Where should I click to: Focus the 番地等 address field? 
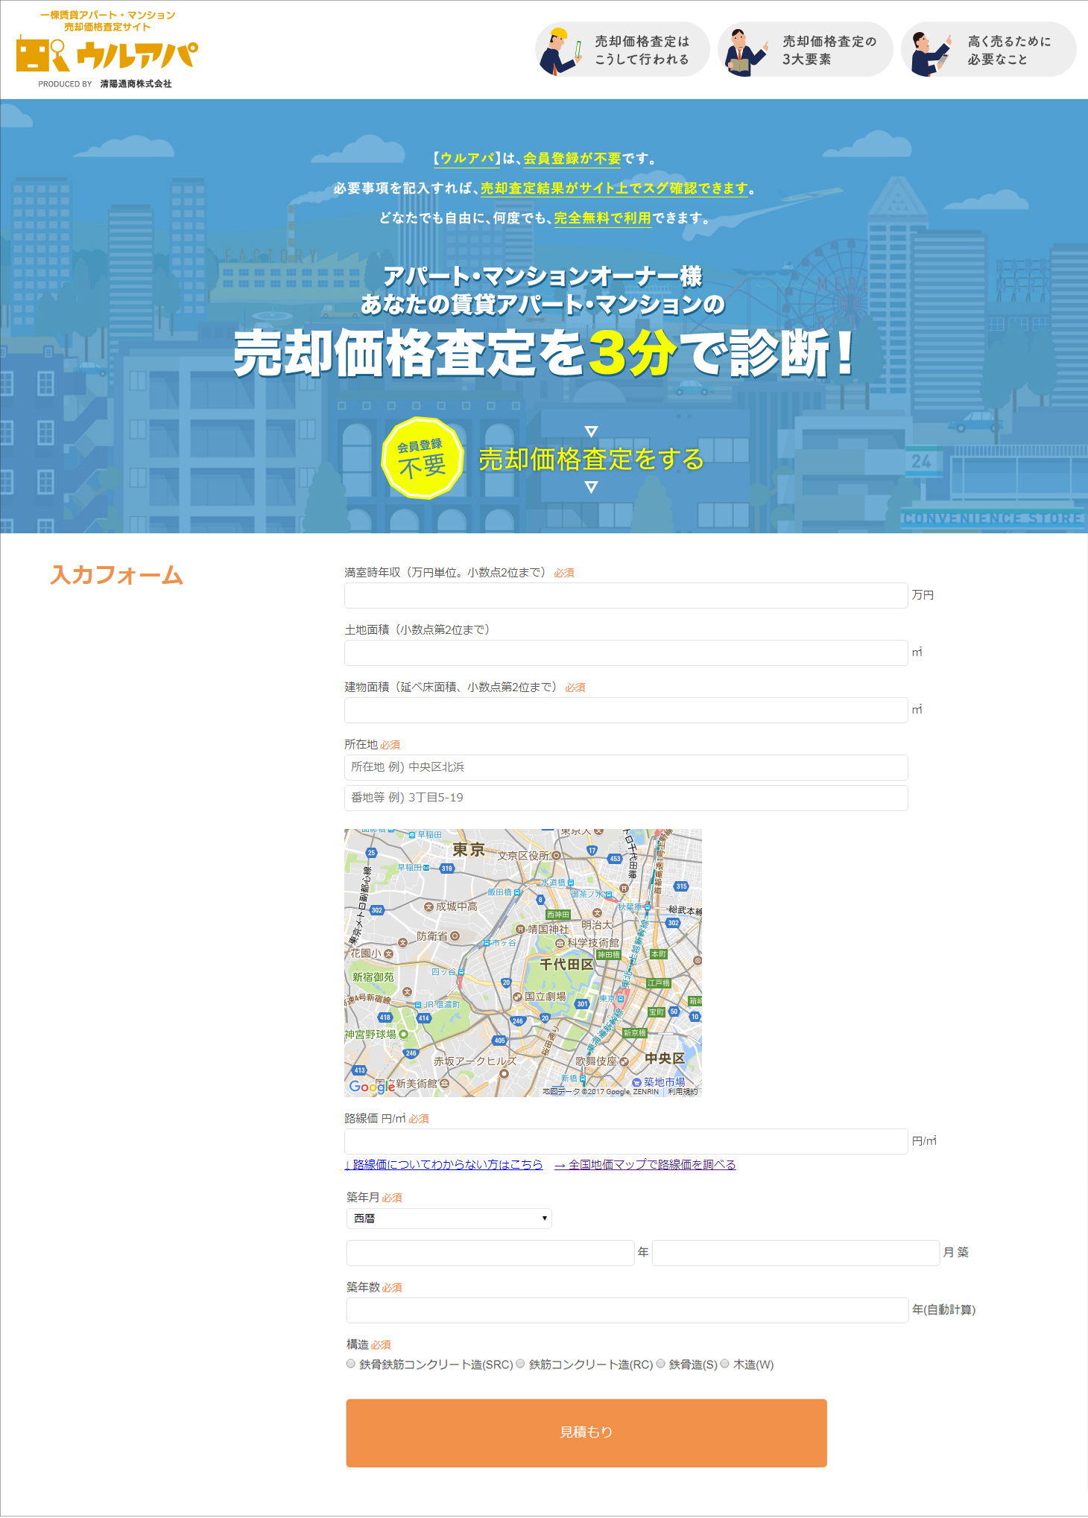tap(626, 798)
